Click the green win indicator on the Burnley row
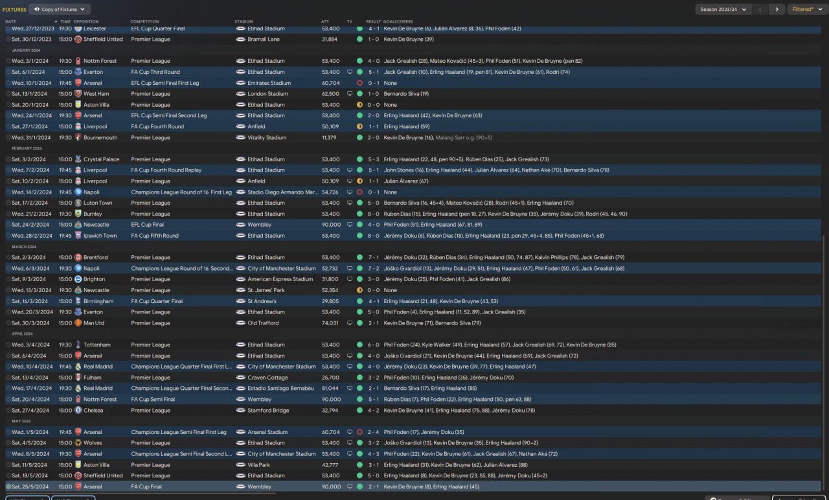The width and height of the screenshot is (829, 500). pyautogui.click(x=359, y=214)
